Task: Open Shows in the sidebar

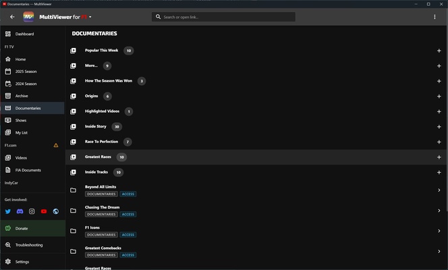Action: 32,120
